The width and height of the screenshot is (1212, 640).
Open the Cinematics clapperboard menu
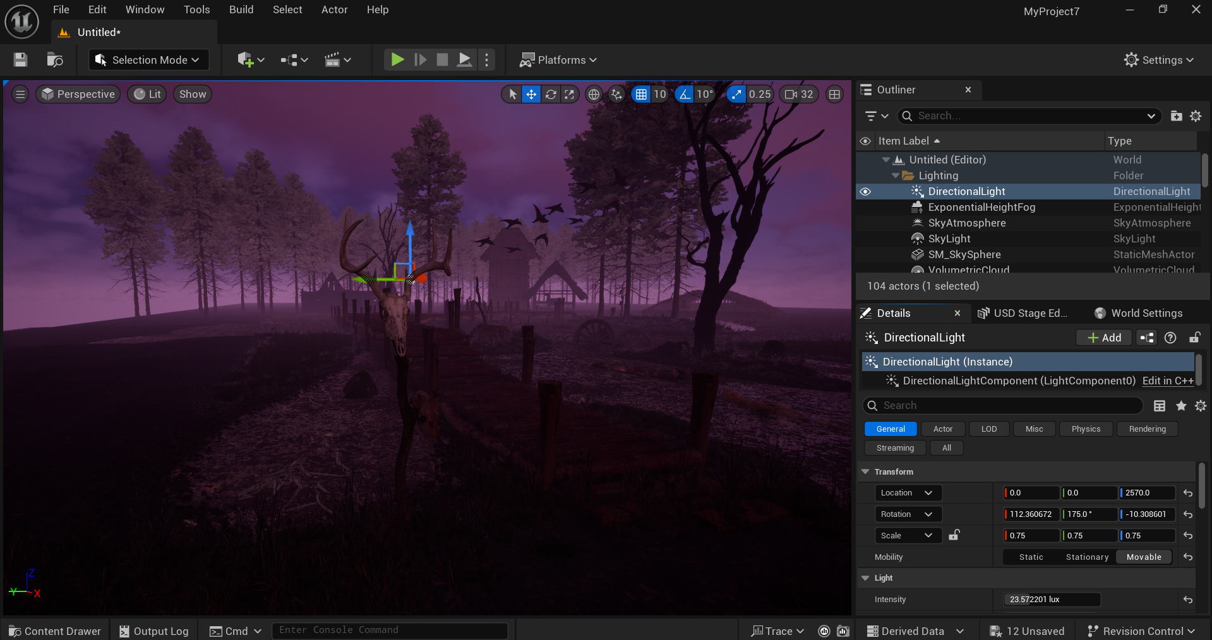click(338, 60)
